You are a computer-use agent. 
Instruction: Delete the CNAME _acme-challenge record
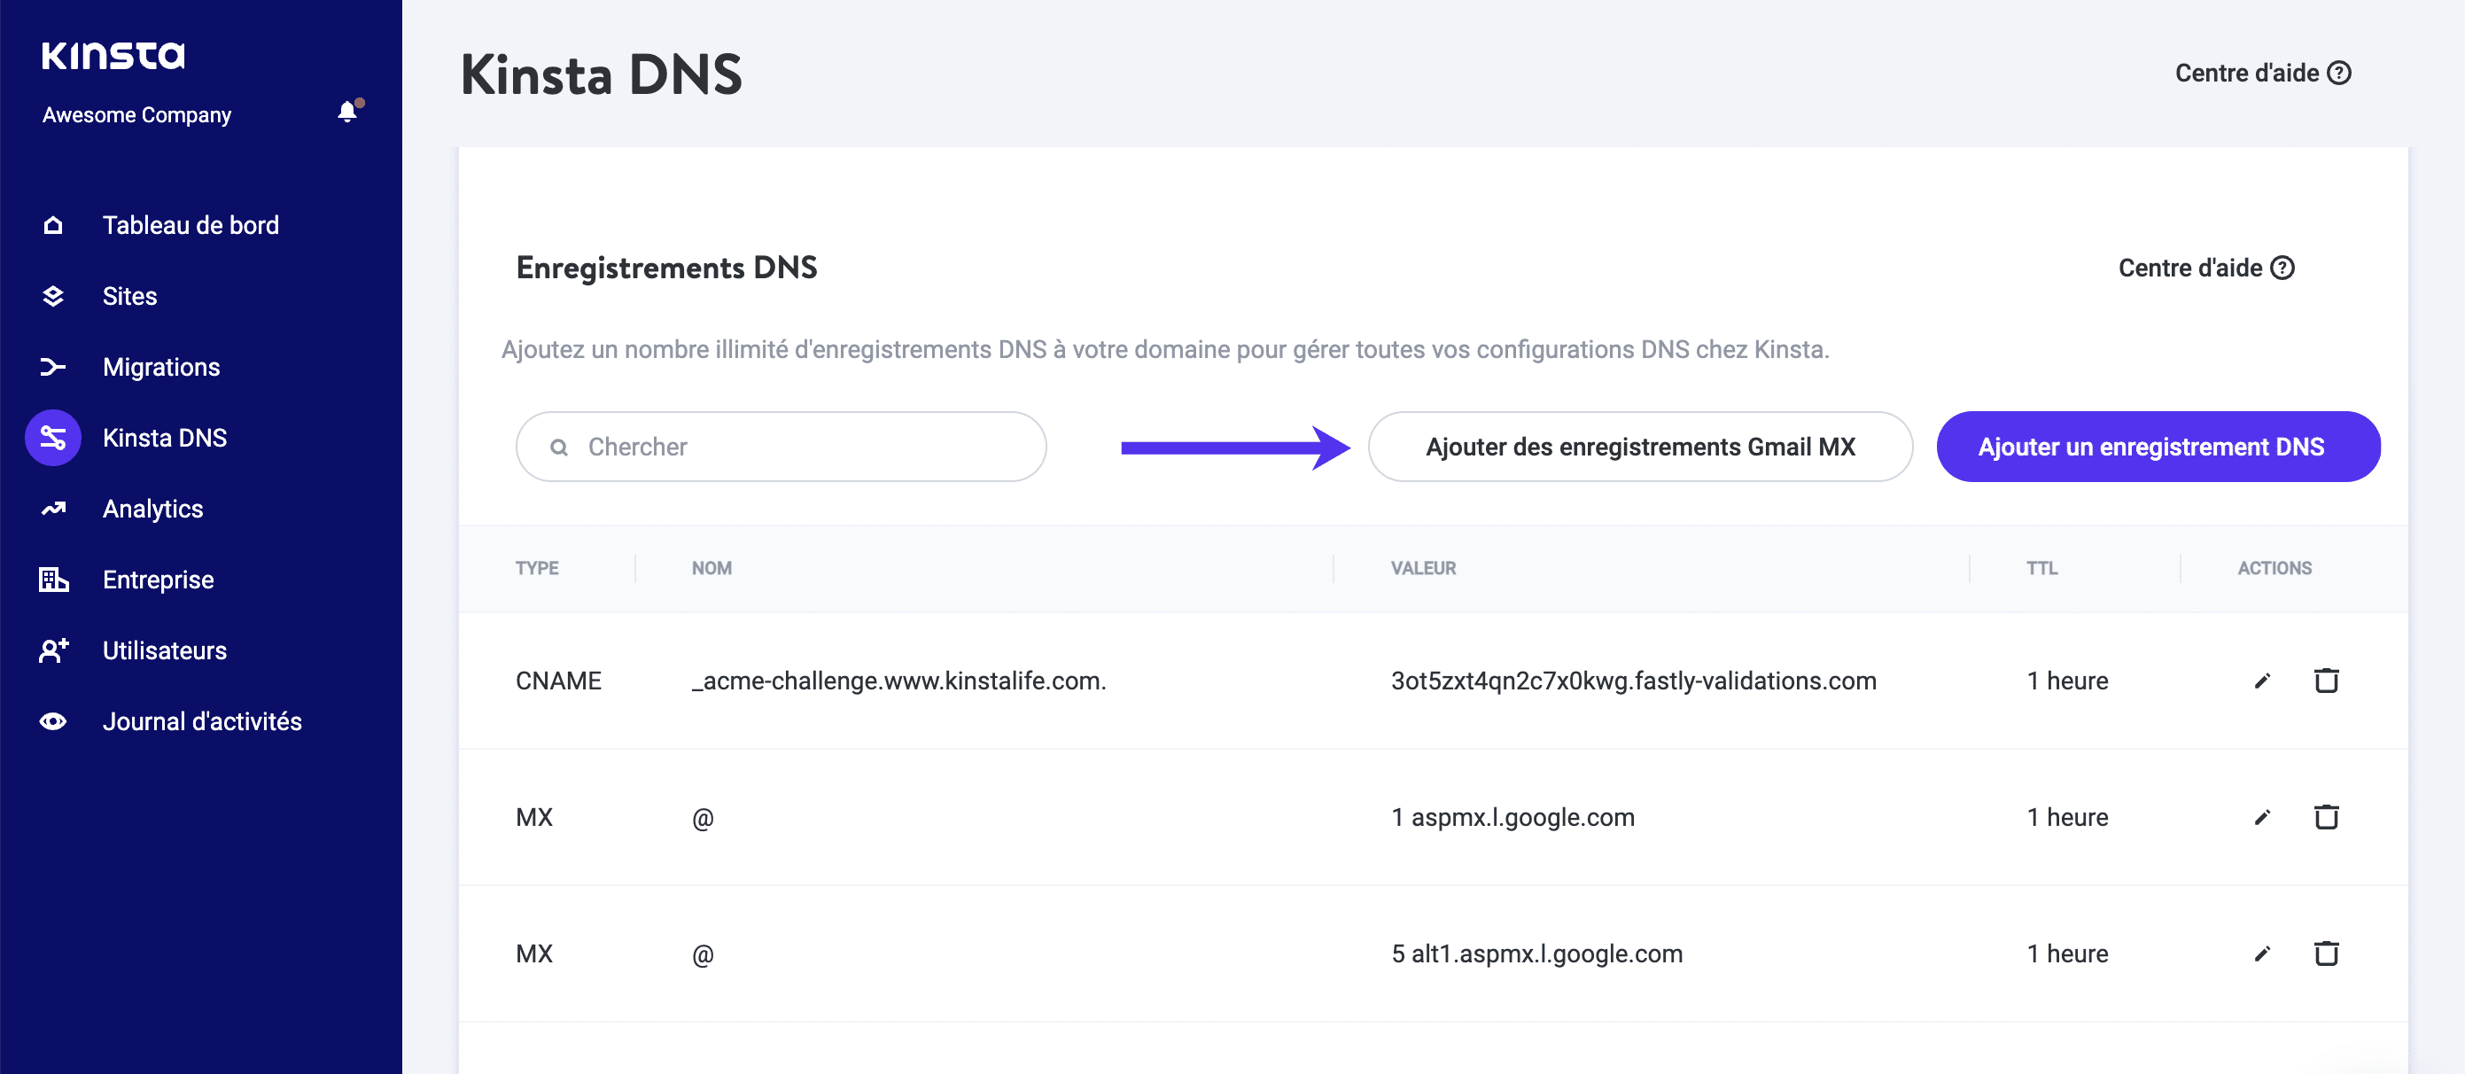(2326, 681)
